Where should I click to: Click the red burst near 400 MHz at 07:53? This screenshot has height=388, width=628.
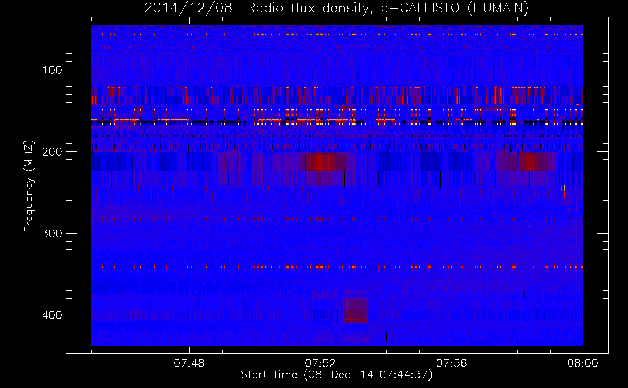coord(355,310)
